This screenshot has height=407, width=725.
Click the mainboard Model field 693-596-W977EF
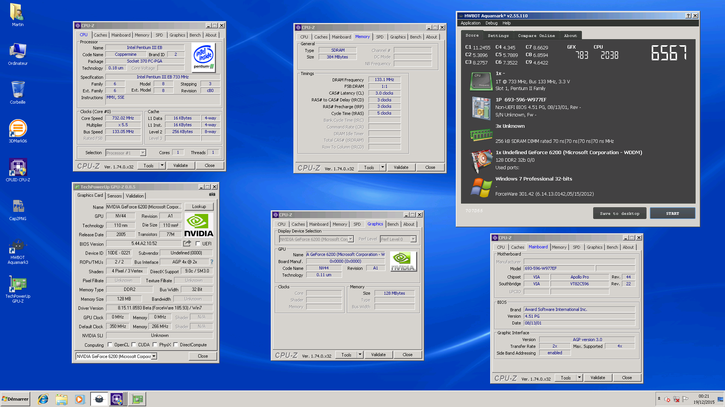[559, 268]
